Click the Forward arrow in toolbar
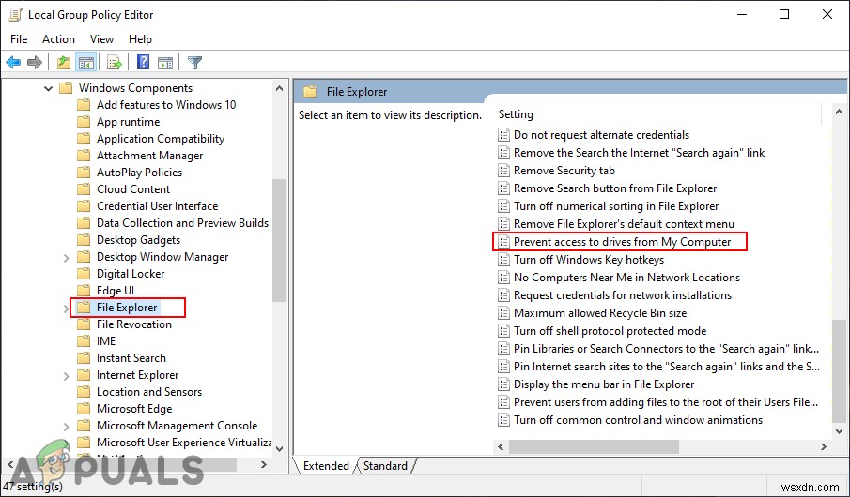The image size is (850, 497). [35, 63]
